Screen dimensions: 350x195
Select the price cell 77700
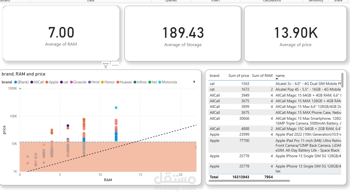244,141
